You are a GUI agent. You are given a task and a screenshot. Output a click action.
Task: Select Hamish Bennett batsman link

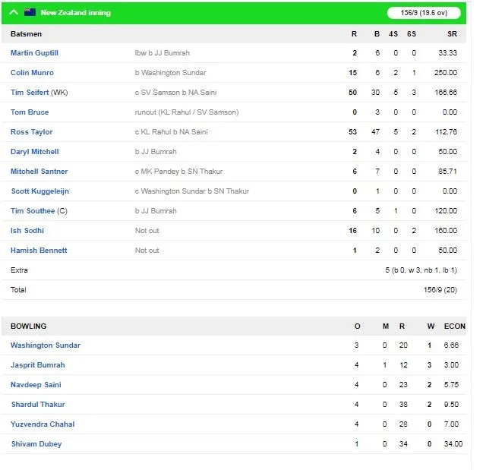(x=39, y=251)
